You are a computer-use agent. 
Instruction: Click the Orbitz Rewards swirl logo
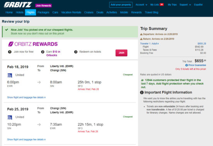pyautogui.click(x=11, y=44)
